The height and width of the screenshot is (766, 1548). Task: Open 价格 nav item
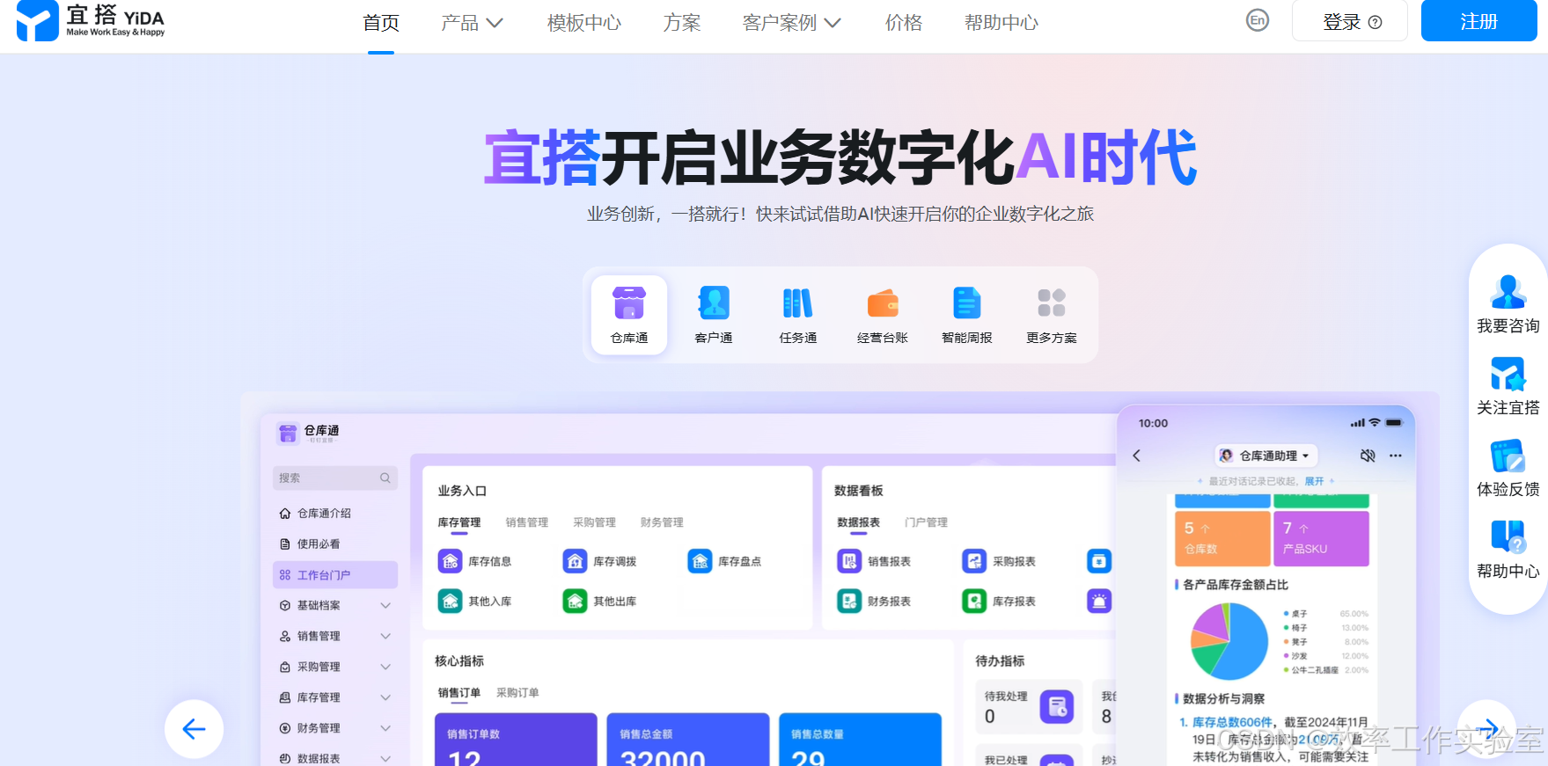[x=904, y=23]
